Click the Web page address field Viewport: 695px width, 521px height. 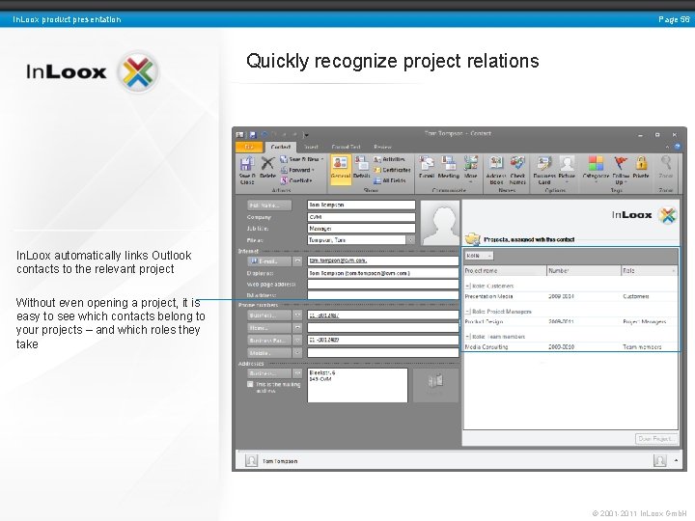pyautogui.click(x=383, y=284)
